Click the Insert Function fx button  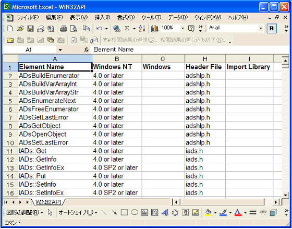(87, 50)
